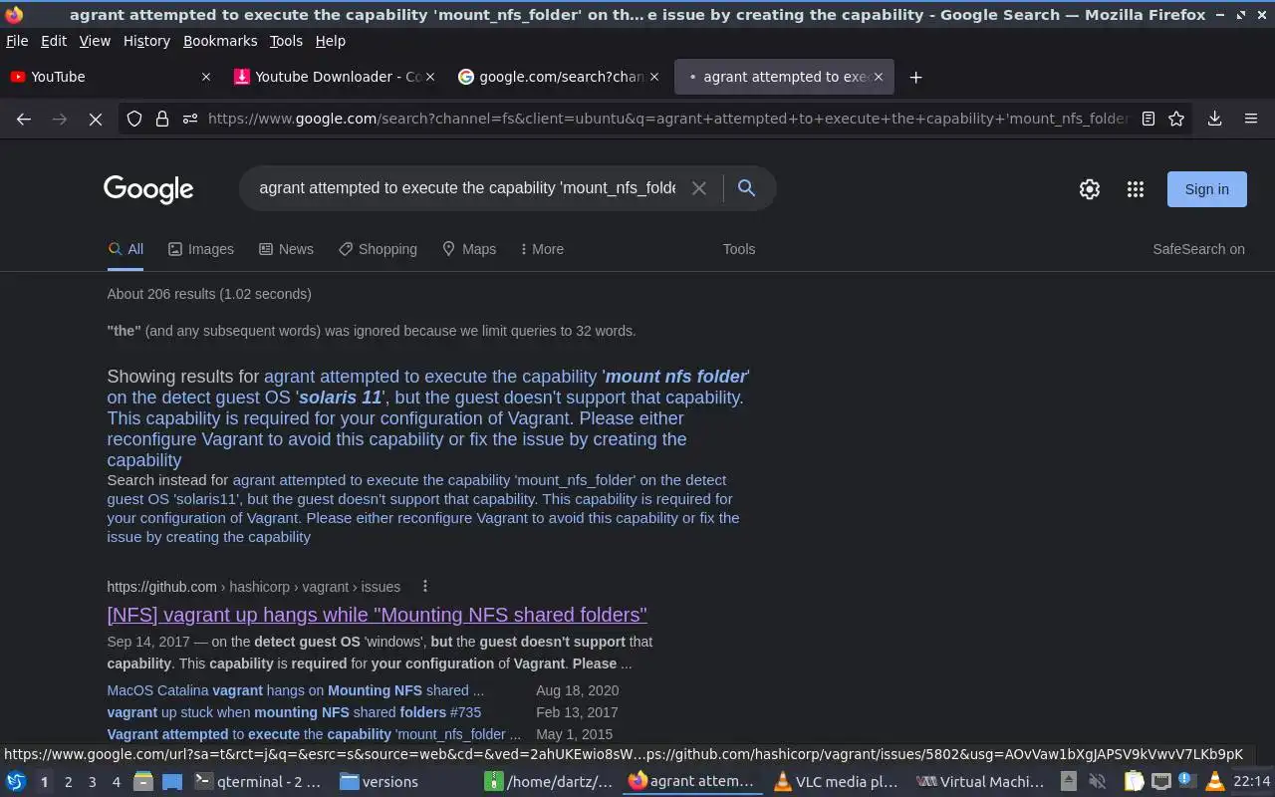This screenshot has width=1275, height=797.
Task: Click the show desktop icon in taskbar
Action: point(172,782)
